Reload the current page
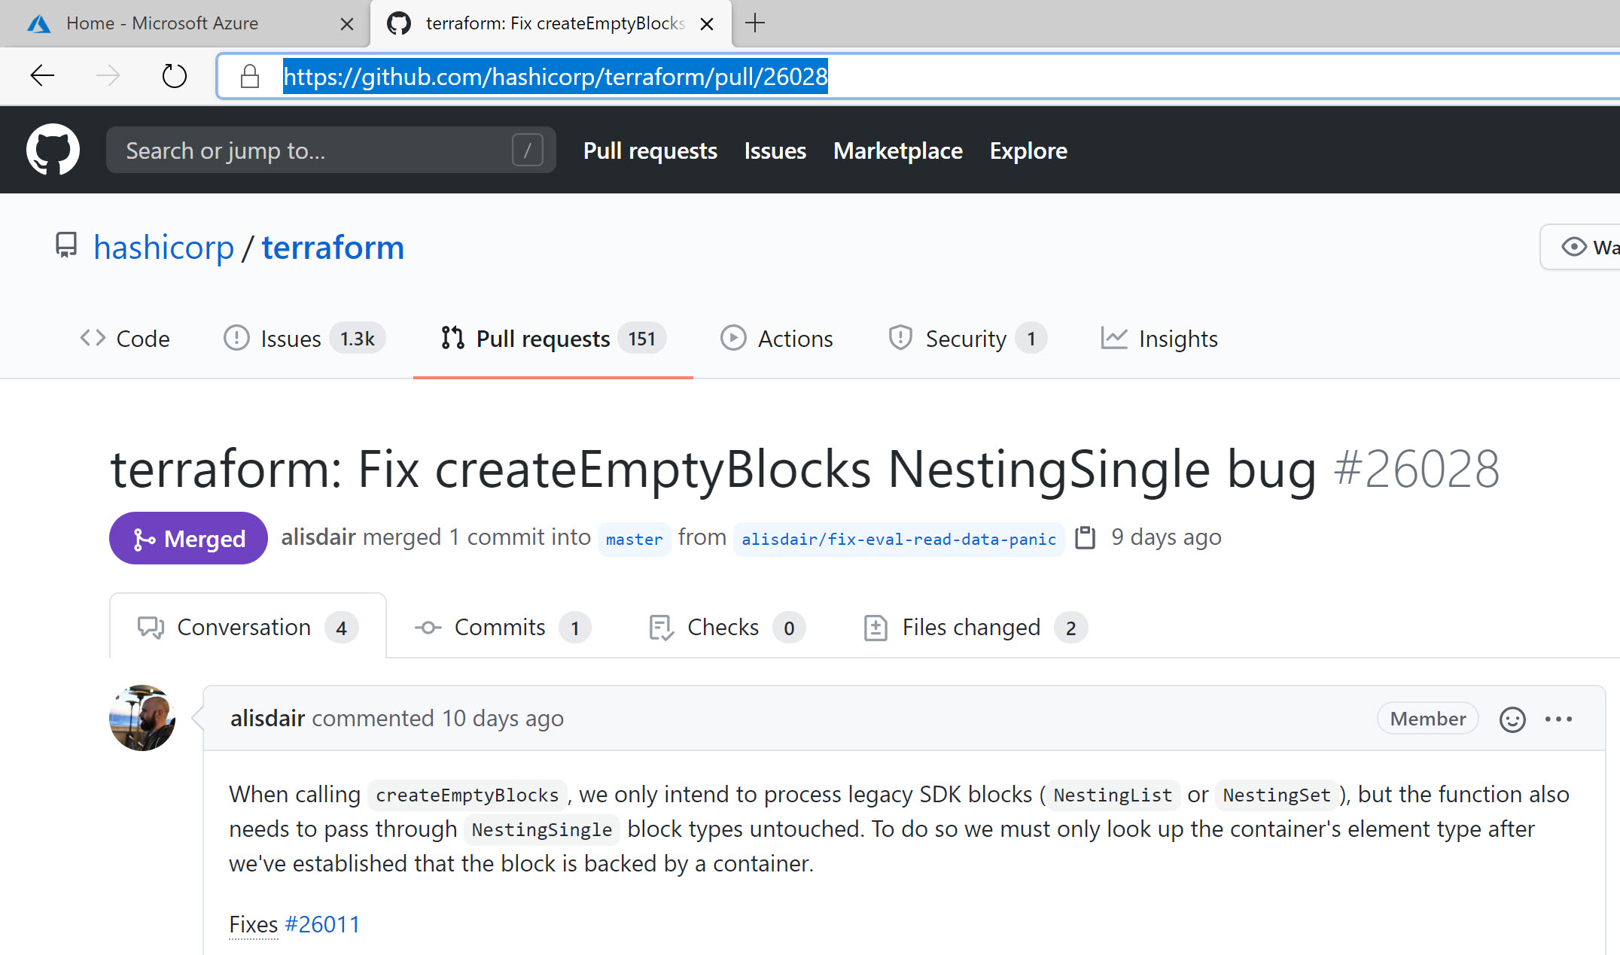Image resolution: width=1620 pixels, height=955 pixels. click(175, 75)
